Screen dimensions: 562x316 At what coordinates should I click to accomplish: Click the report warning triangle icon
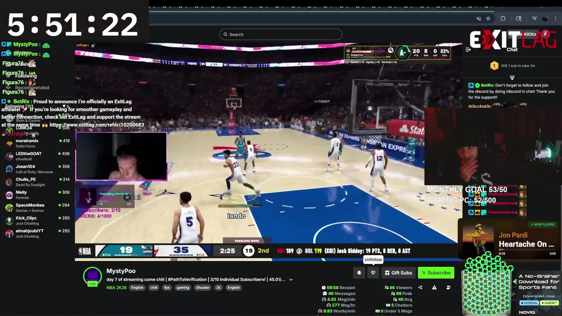click(x=434, y=287)
